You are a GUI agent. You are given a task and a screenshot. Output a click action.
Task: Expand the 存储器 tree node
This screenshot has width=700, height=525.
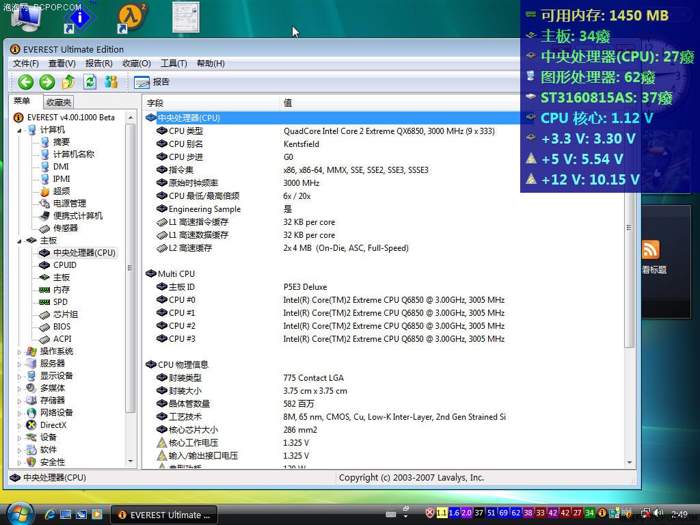click(x=19, y=401)
